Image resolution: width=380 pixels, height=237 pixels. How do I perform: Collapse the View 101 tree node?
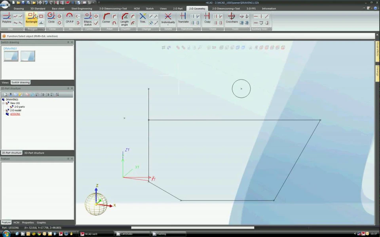click(4, 103)
